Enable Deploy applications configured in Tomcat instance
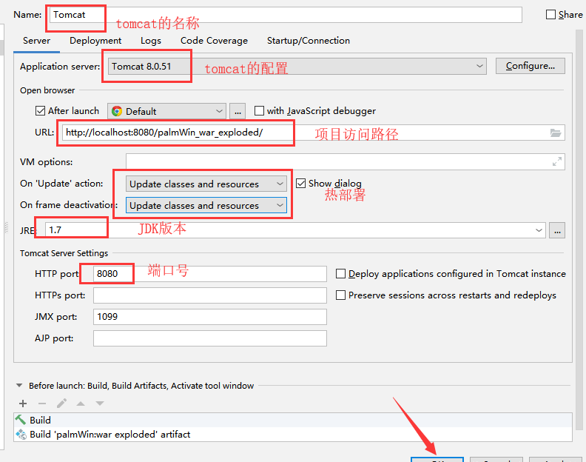The width and height of the screenshot is (586, 462). [x=340, y=274]
